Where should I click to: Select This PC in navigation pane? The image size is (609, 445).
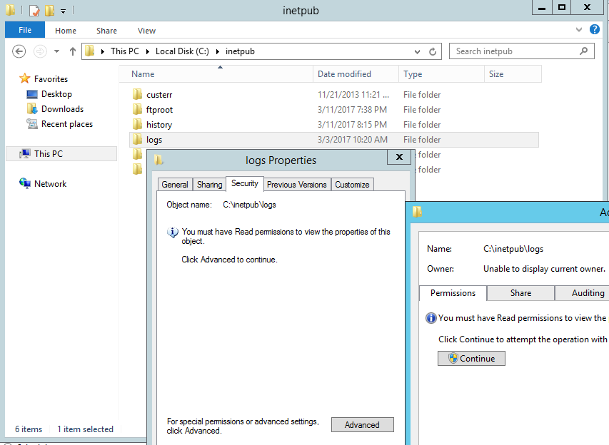(61, 153)
